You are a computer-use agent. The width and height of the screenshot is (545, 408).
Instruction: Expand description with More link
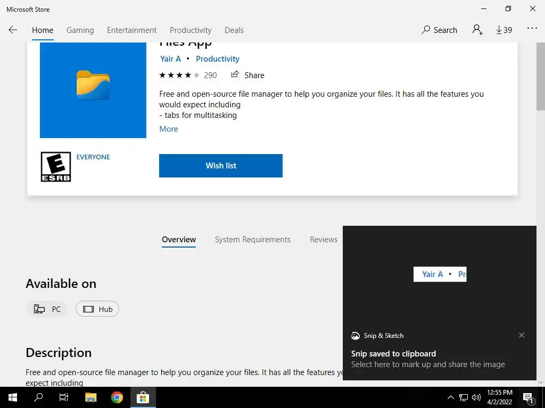(x=169, y=129)
